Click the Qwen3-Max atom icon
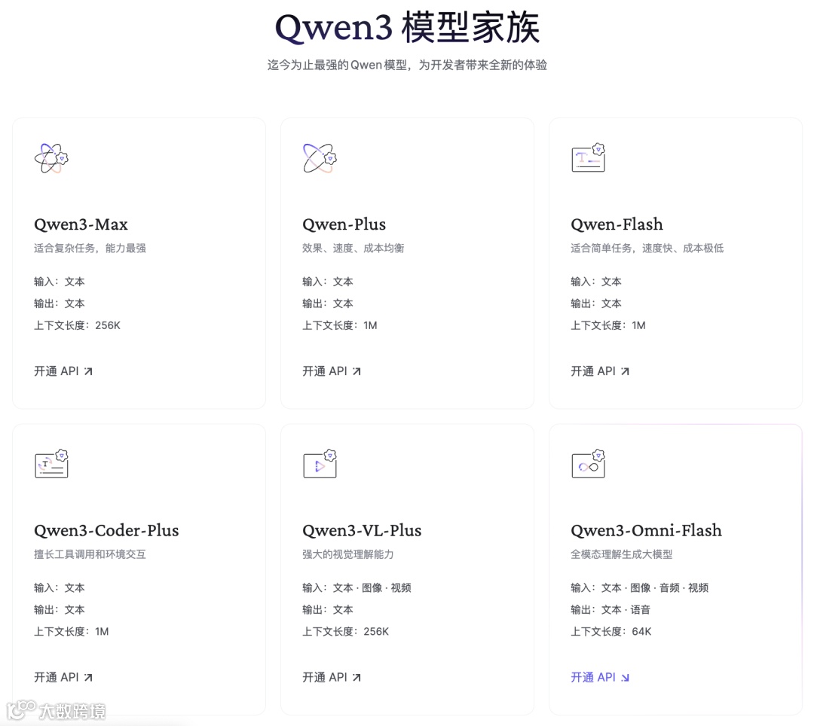This screenshot has height=726, width=814. point(51,158)
